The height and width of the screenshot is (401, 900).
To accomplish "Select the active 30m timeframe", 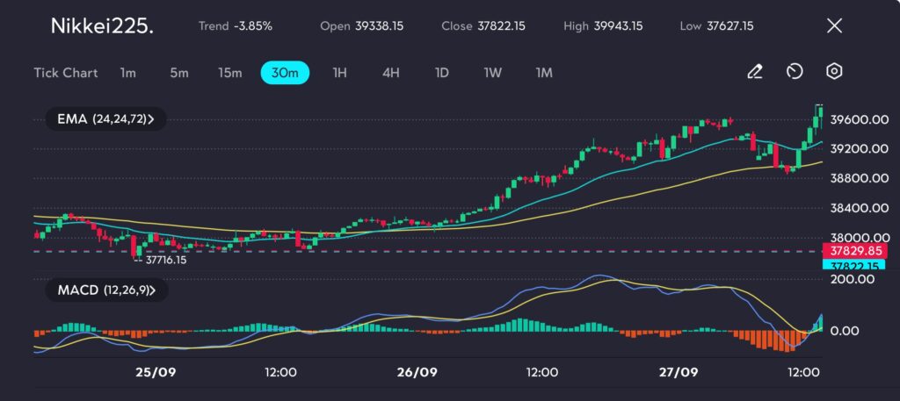I will tap(285, 73).
